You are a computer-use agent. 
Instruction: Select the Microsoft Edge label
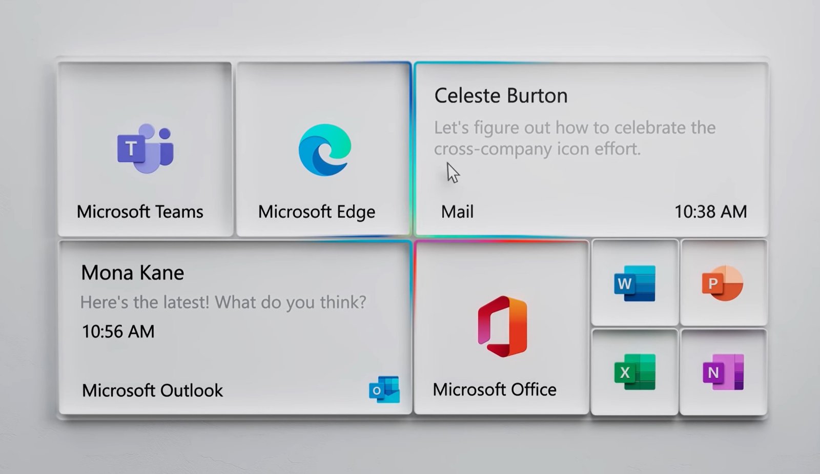point(317,212)
